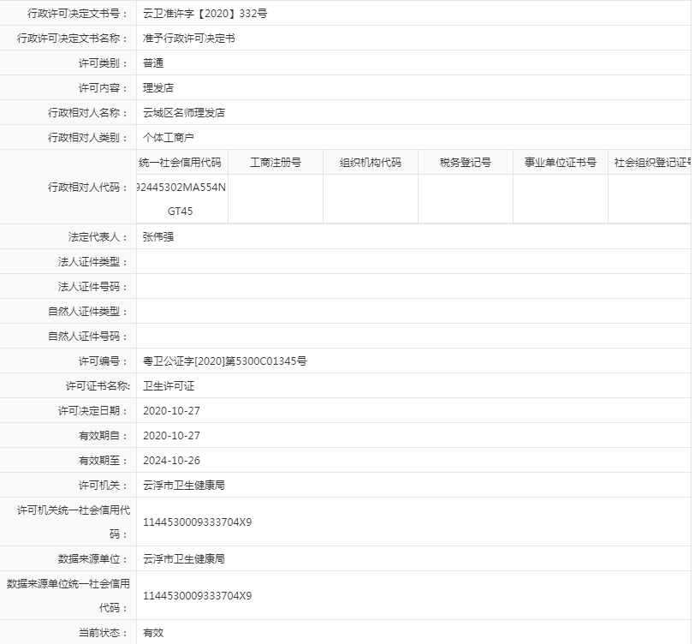Click the 有效期自 date value

click(171, 436)
